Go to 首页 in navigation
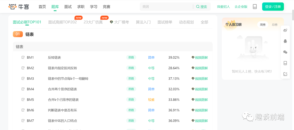The image size is (294, 130). pyautogui.click(x=42, y=7)
